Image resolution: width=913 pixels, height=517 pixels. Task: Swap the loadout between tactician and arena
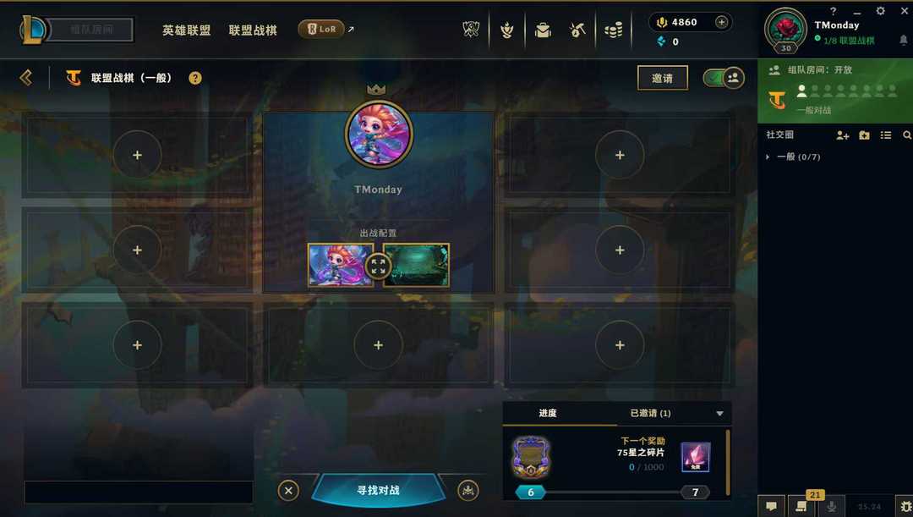(379, 267)
